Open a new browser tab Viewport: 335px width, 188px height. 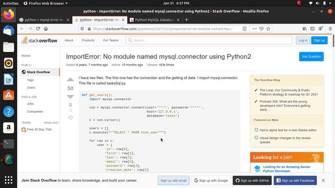(186, 20)
